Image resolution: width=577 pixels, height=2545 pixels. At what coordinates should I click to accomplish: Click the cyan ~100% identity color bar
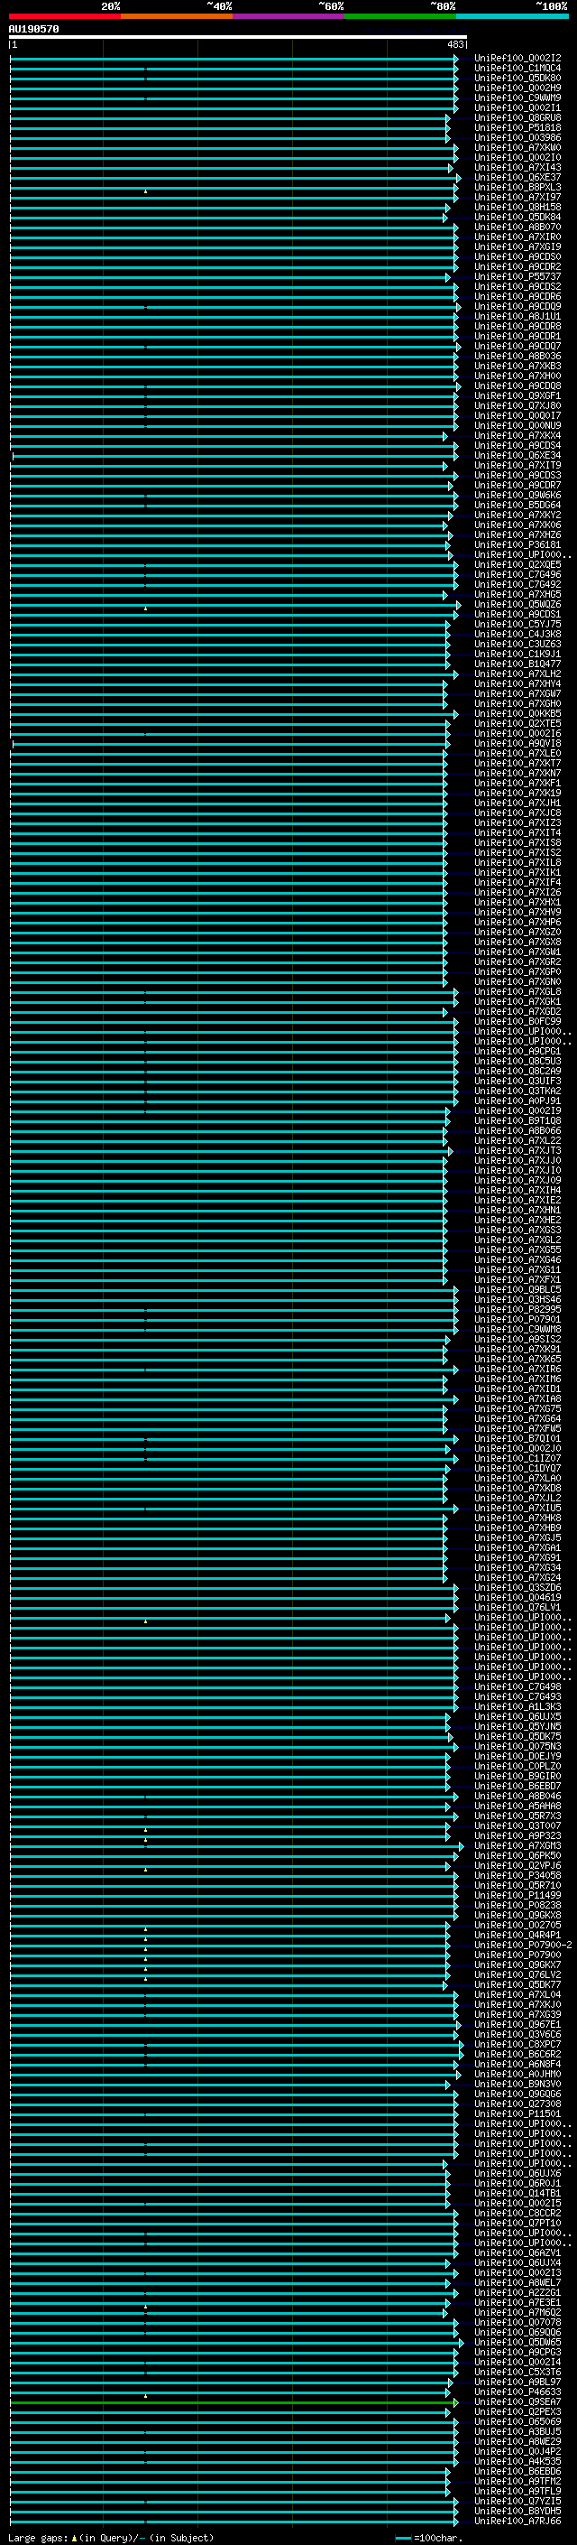coord(512,16)
